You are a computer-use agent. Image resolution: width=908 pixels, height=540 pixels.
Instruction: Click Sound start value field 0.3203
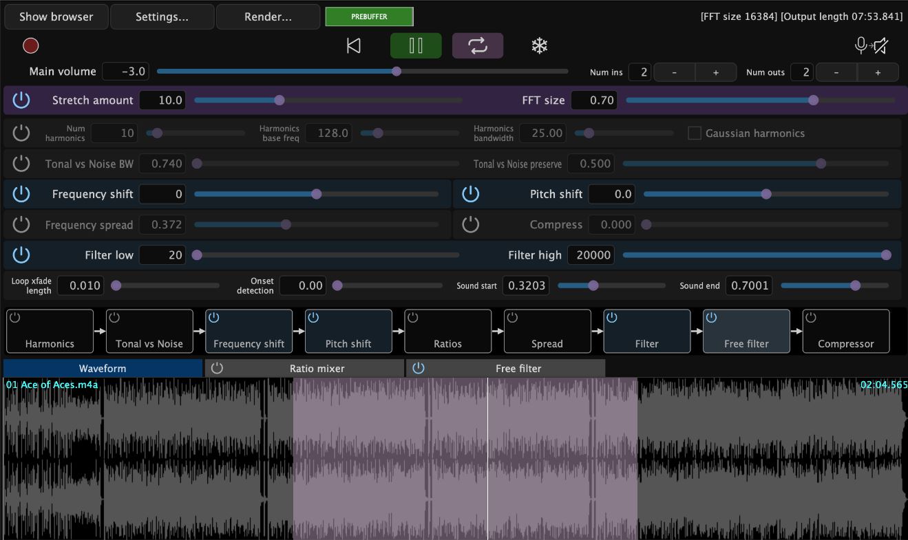click(526, 285)
